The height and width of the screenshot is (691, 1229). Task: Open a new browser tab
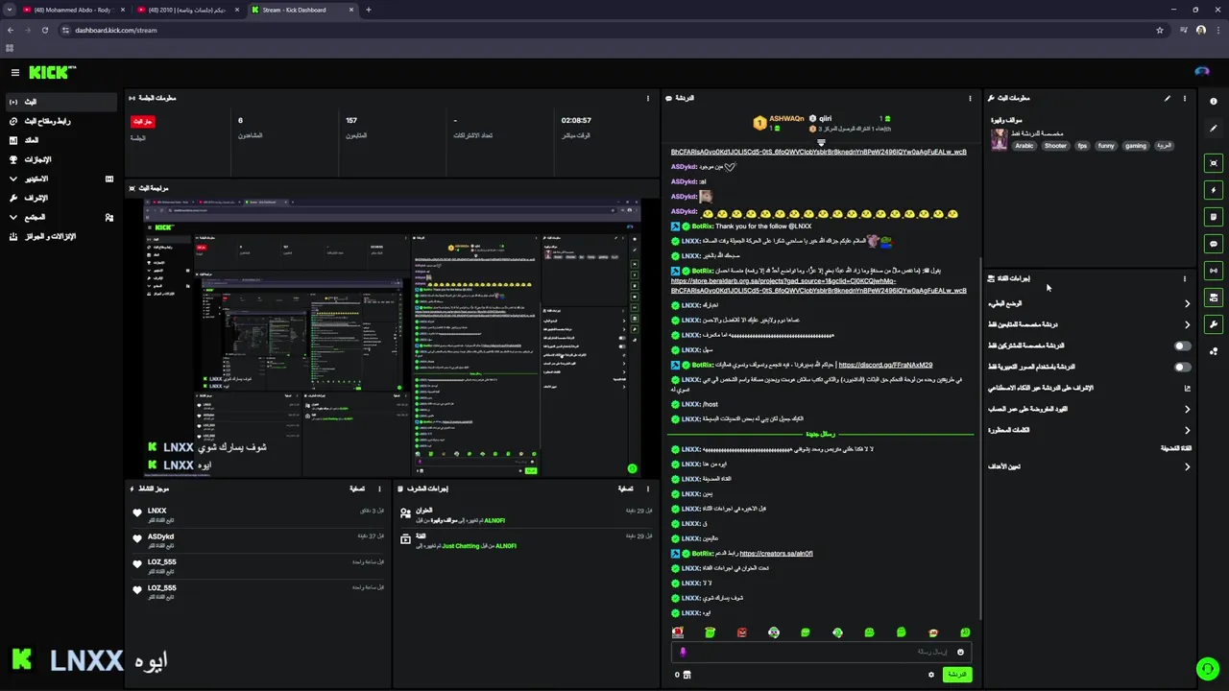pyautogui.click(x=368, y=10)
